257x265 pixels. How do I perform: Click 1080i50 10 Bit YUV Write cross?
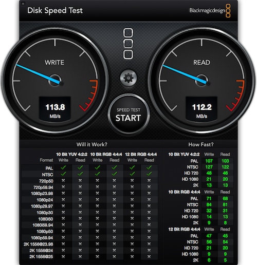click(x=63, y=218)
